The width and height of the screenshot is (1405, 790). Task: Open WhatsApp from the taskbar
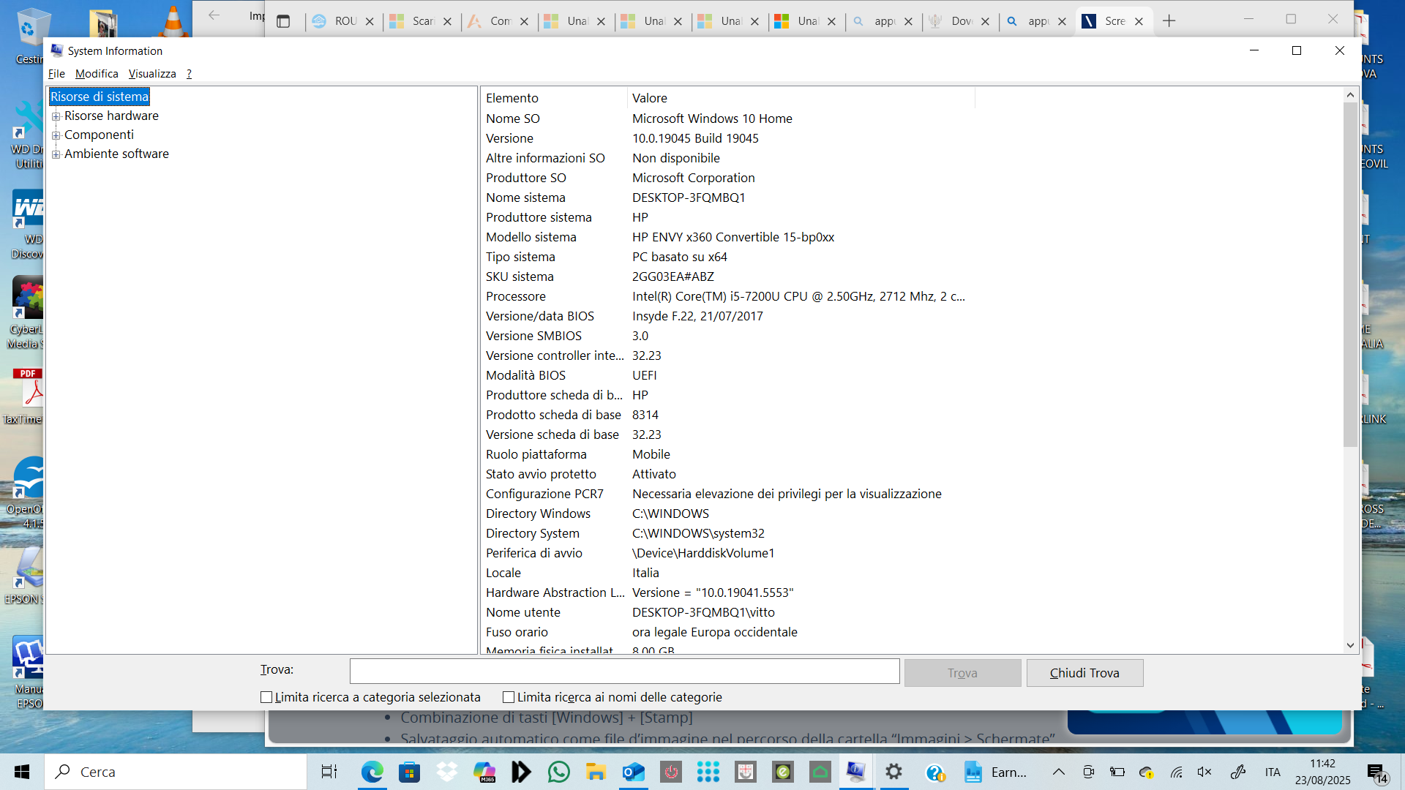[558, 772]
